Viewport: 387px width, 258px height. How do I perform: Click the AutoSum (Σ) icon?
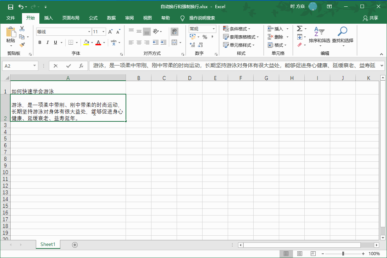[x=299, y=28]
